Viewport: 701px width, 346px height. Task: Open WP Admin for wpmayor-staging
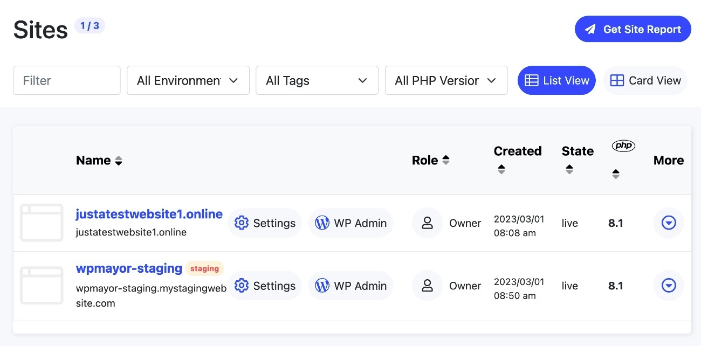coord(351,286)
